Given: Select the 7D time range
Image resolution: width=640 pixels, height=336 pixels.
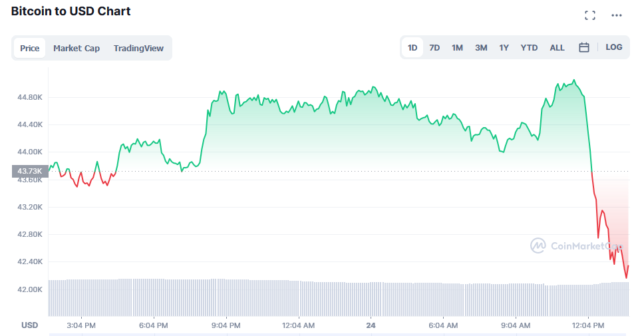Looking at the screenshot, I should (x=434, y=47).
